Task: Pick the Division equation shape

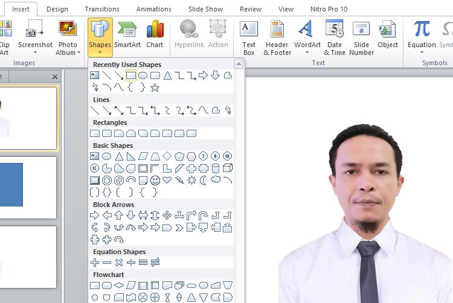Action: pyautogui.click(x=131, y=263)
